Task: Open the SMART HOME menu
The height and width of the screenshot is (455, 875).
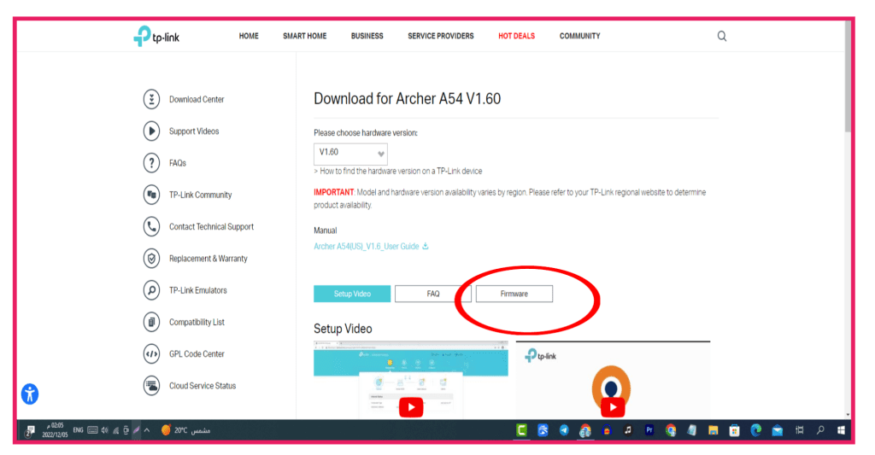Action: pyautogui.click(x=305, y=36)
